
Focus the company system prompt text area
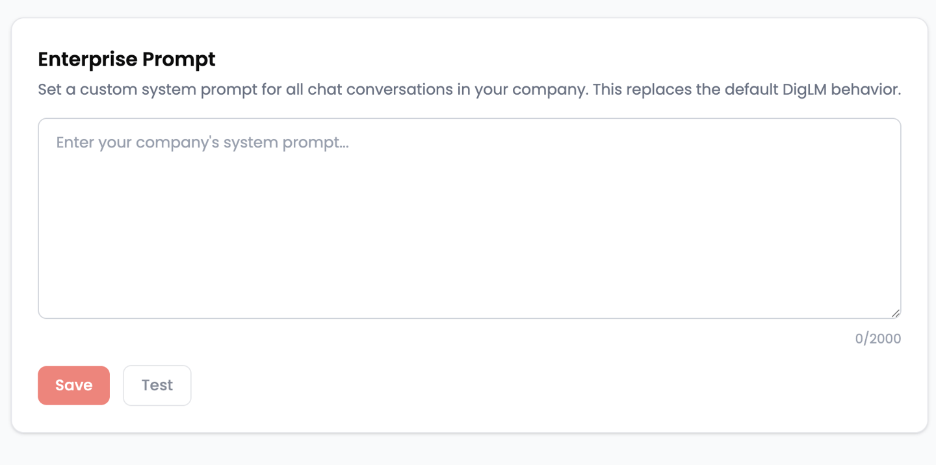point(469,218)
